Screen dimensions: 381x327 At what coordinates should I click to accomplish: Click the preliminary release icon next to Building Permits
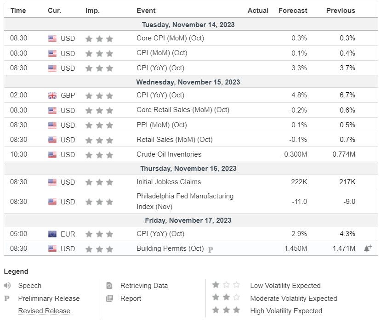coord(210,249)
